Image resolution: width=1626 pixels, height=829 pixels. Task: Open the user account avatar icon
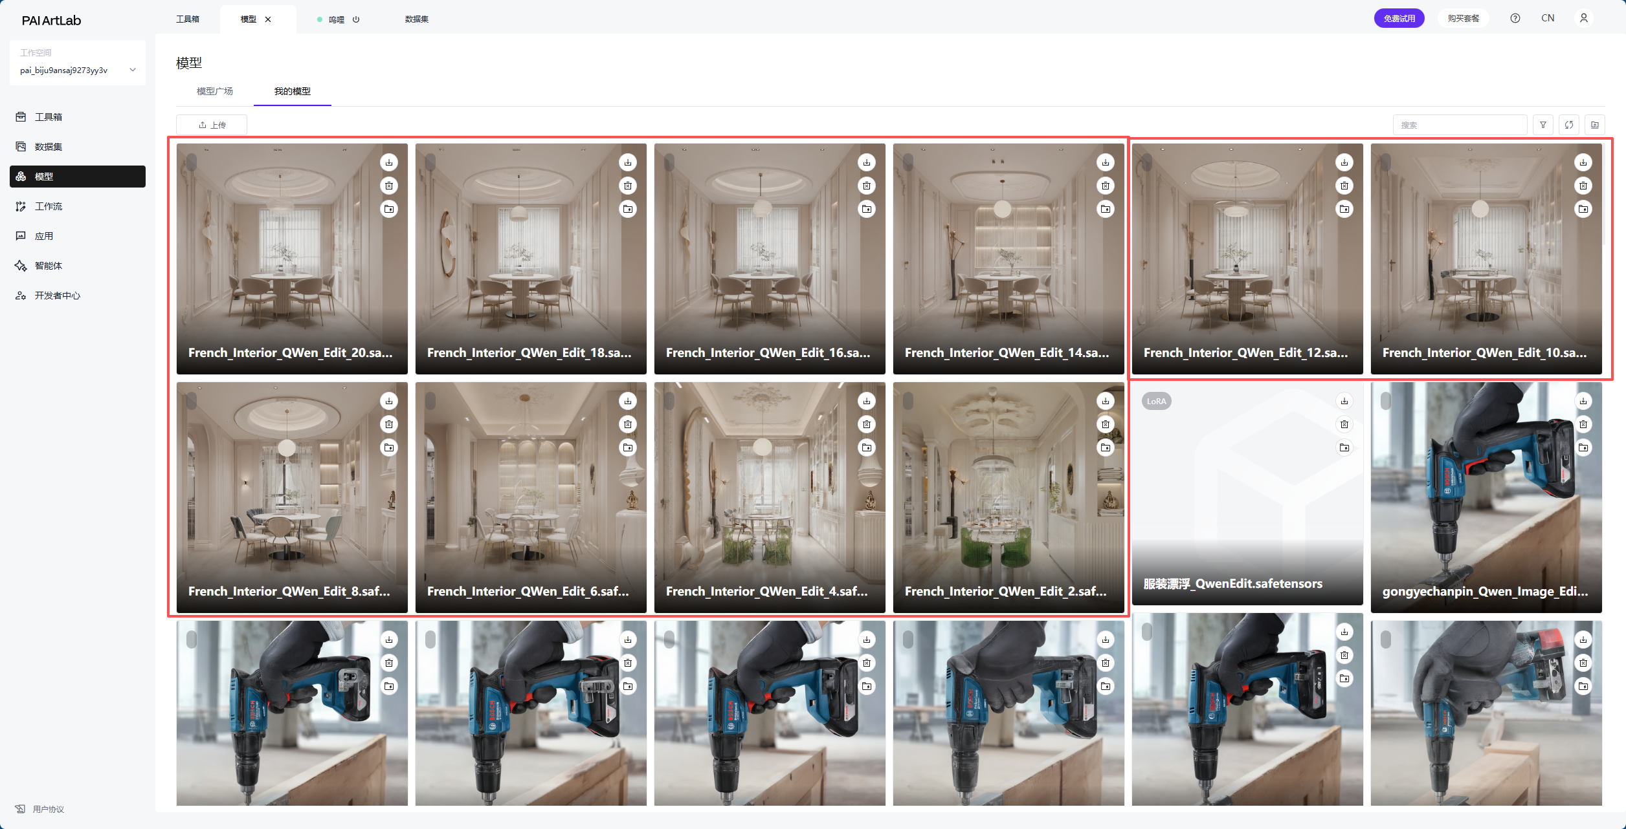(x=1584, y=18)
